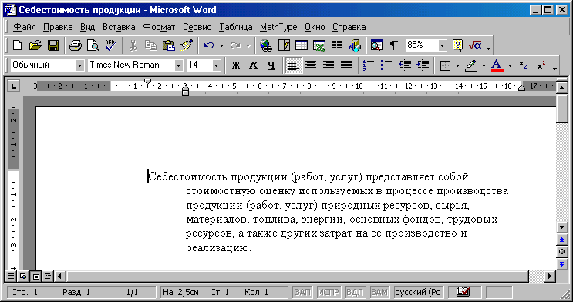
Task: Open the Times New Roman font list
Action: coord(178,65)
